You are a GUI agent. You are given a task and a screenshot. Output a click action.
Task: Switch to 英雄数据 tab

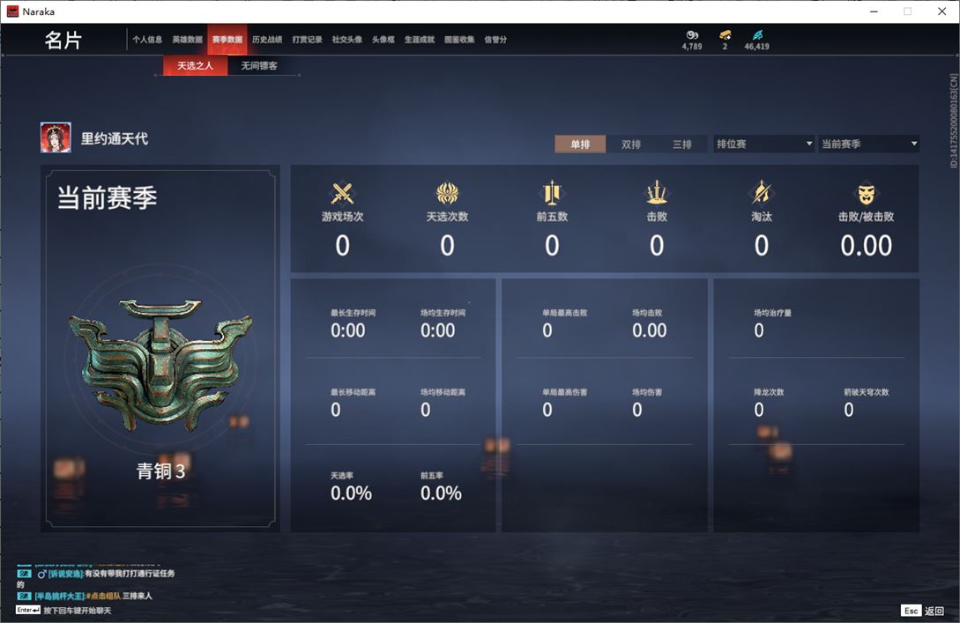click(188, 39)
